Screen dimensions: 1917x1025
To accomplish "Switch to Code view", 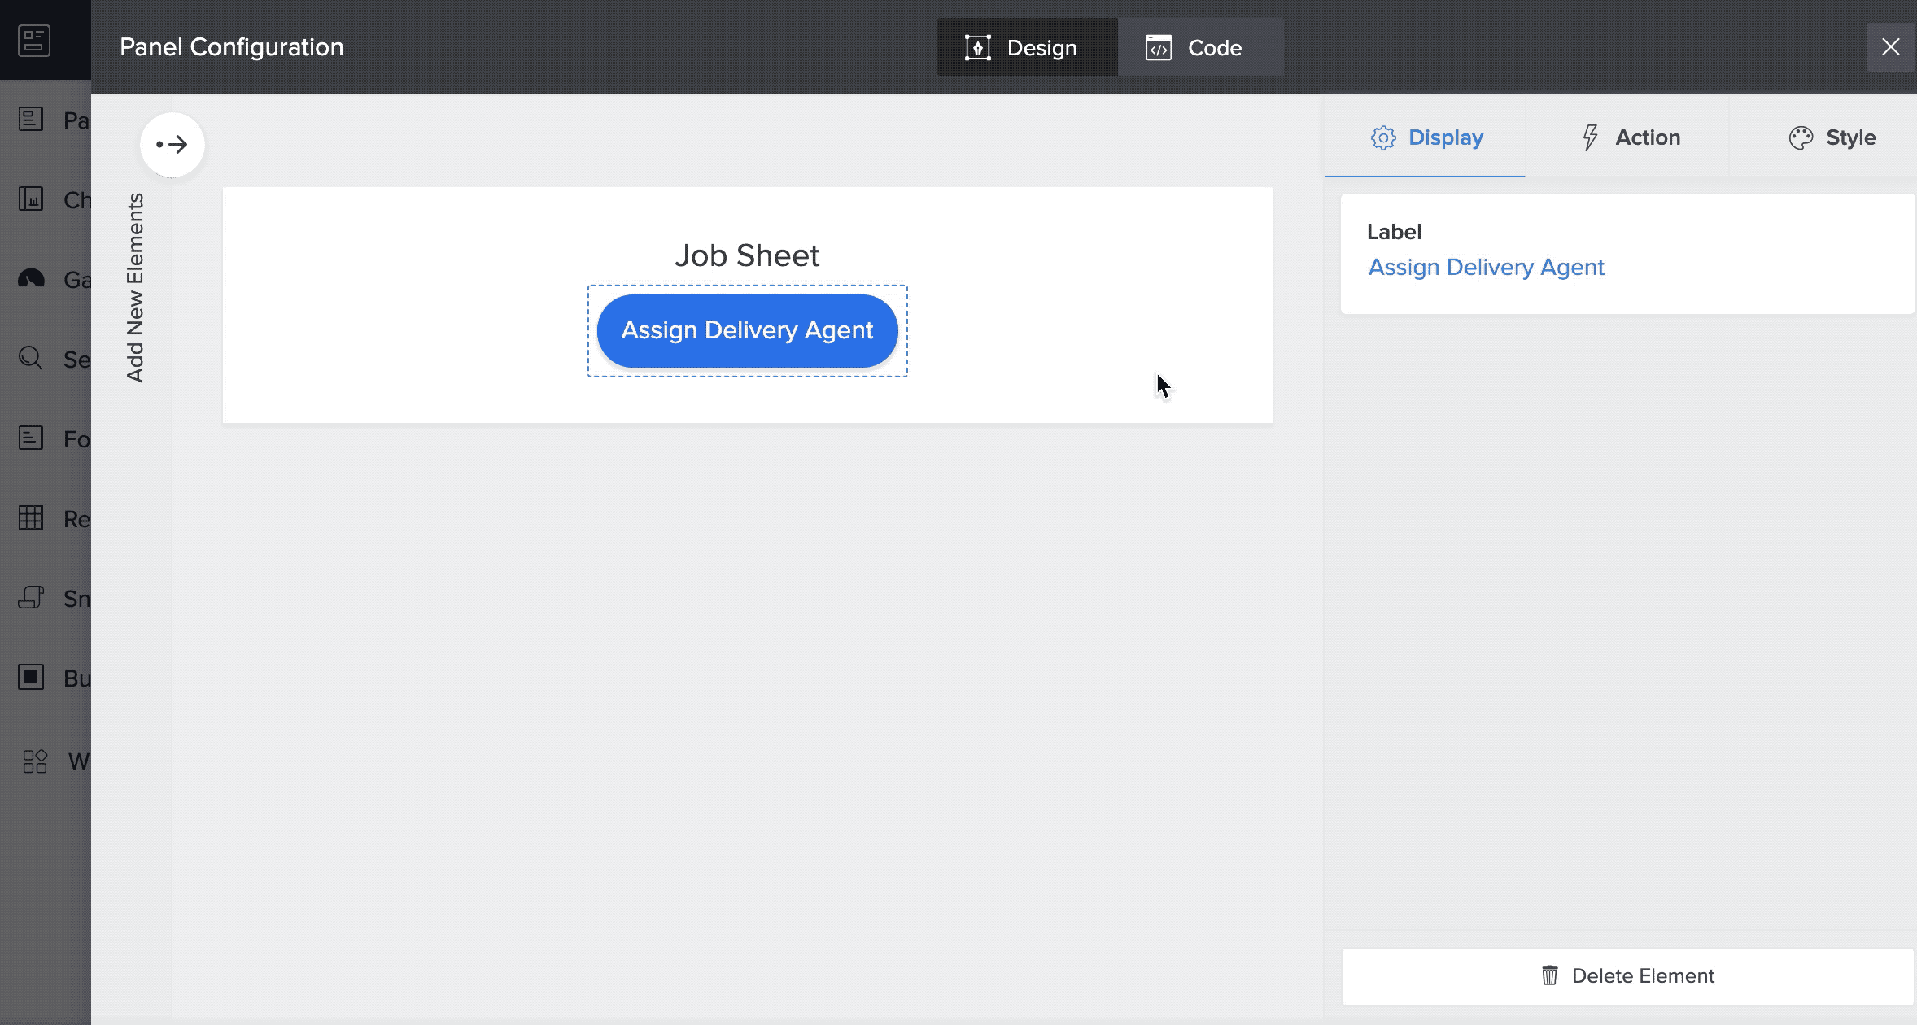I will tap(1200, 47).
